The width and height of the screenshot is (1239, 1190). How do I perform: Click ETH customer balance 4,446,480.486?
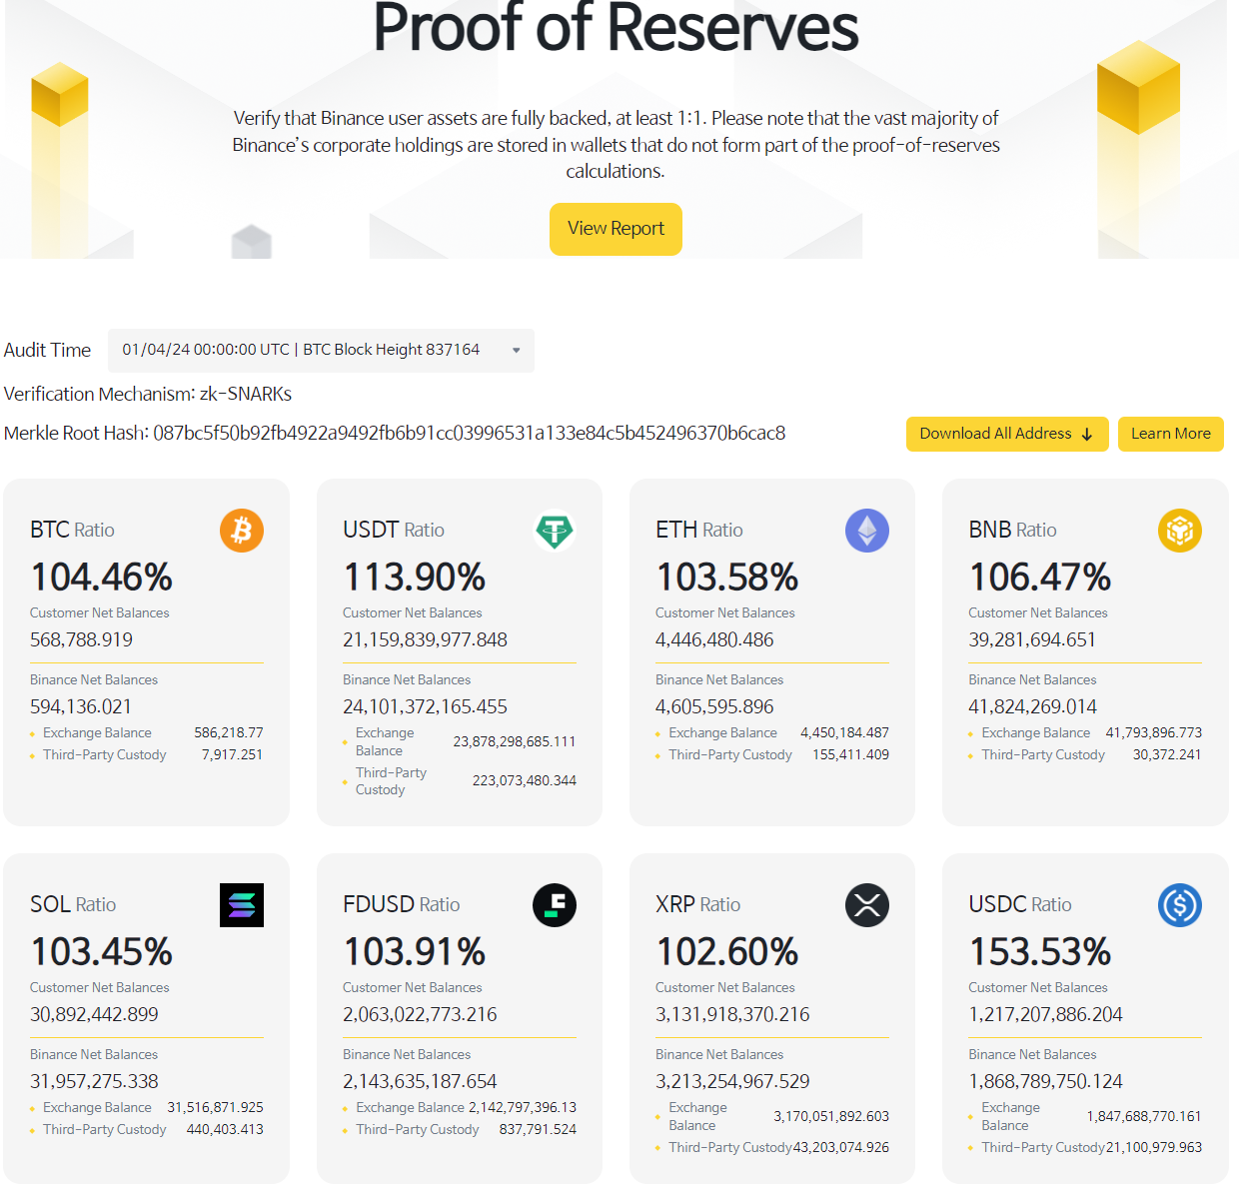pyautogui.click(x=714, y=639)
